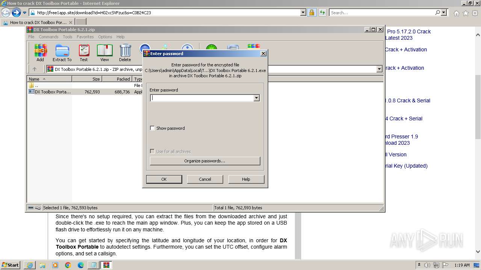Open File Explorer from the taskbar
Image resolution: width=481 pixels, height=270 pixels.
tap(42, 265)
